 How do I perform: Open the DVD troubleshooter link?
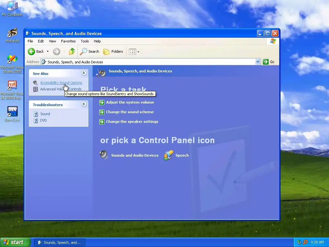tap(43, 120)
